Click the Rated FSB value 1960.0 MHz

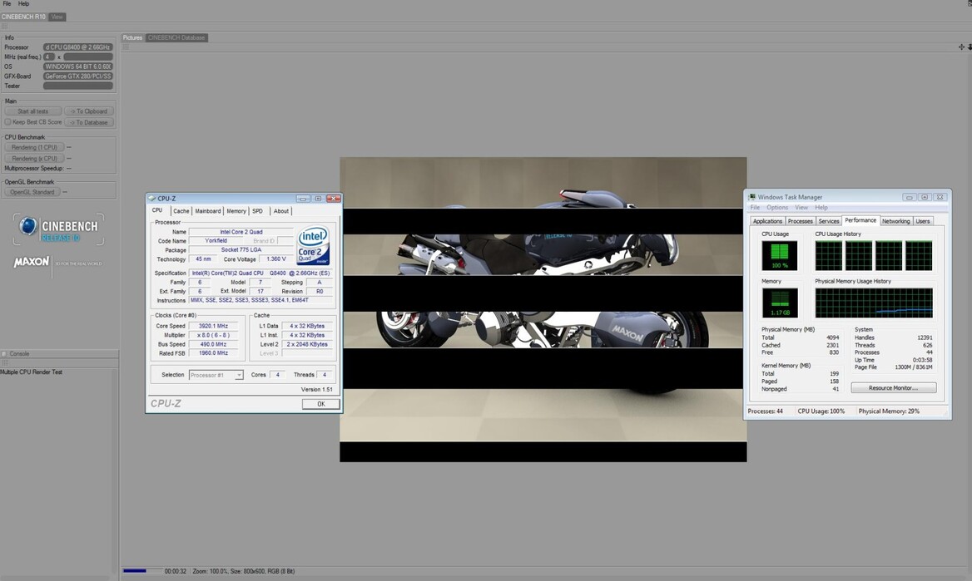213,353
